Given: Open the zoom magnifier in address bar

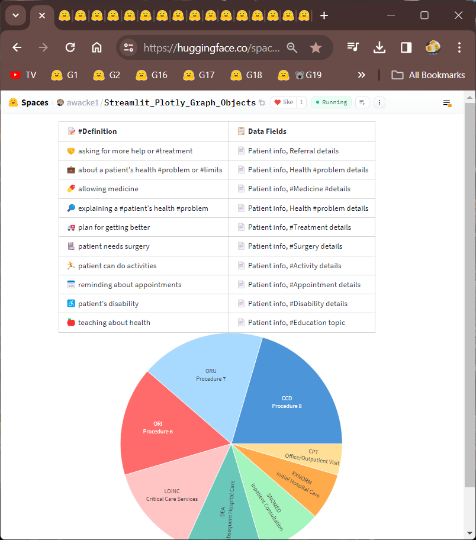Looking at the screenshot, I should tap(292, 48).
